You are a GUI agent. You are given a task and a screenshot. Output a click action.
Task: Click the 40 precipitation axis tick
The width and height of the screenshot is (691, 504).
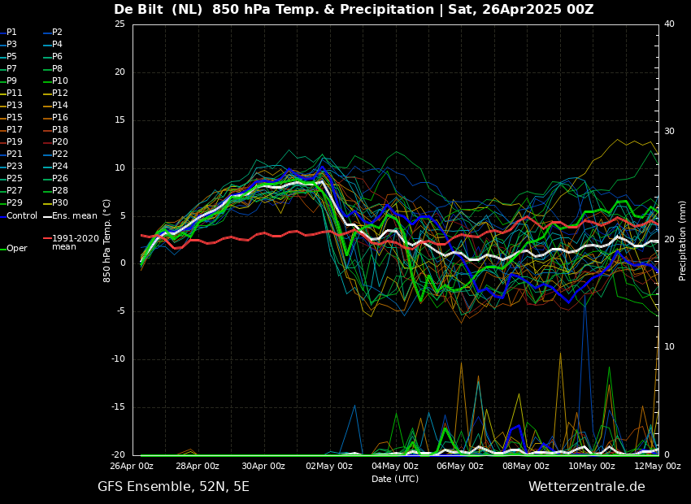(x=669, y=24)
